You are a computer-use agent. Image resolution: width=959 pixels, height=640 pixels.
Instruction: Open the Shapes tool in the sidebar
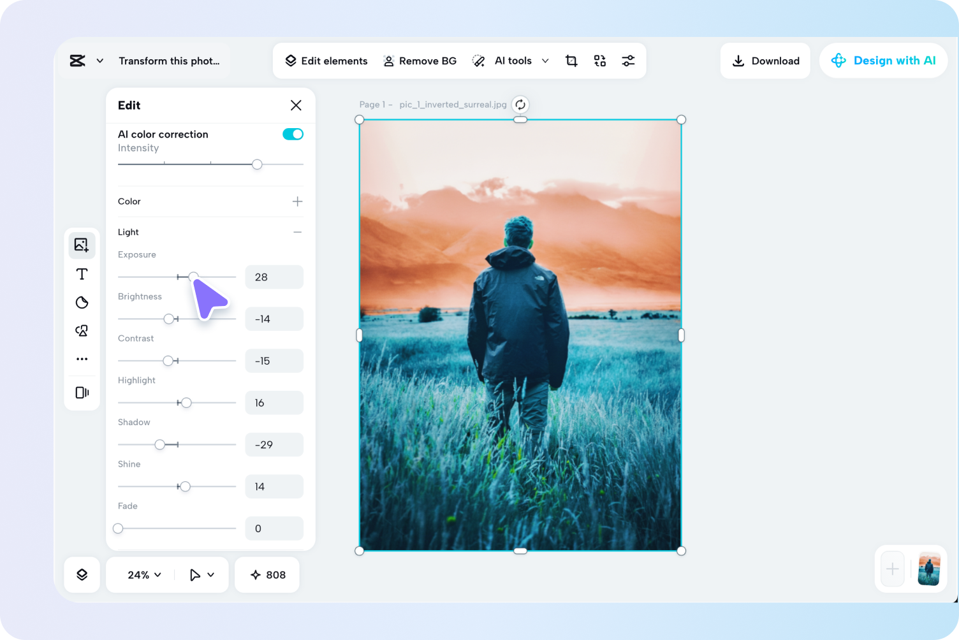coord(82,303)
